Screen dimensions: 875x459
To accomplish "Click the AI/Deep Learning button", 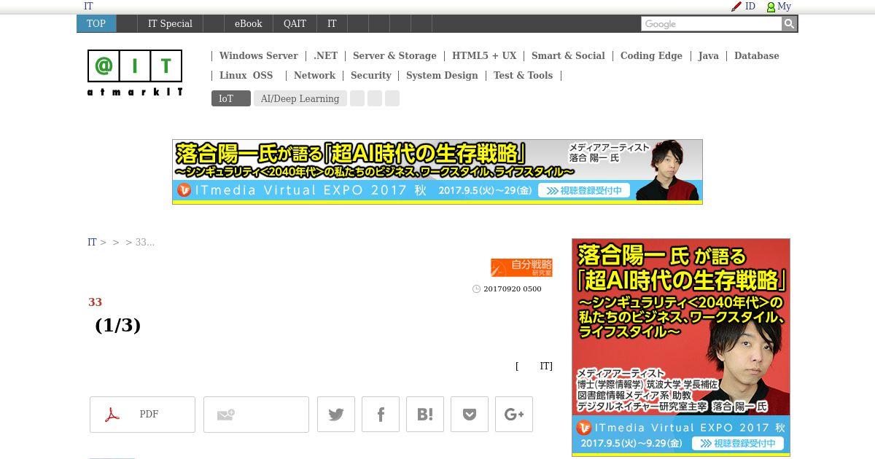I will point(300,98).
